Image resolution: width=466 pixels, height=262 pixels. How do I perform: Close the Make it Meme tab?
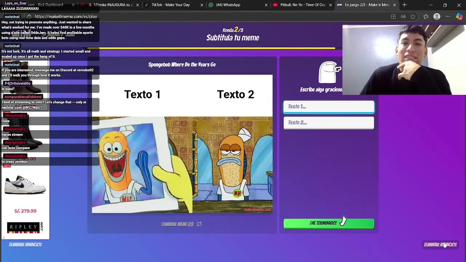pyautogui.click(x=394, y=5)
